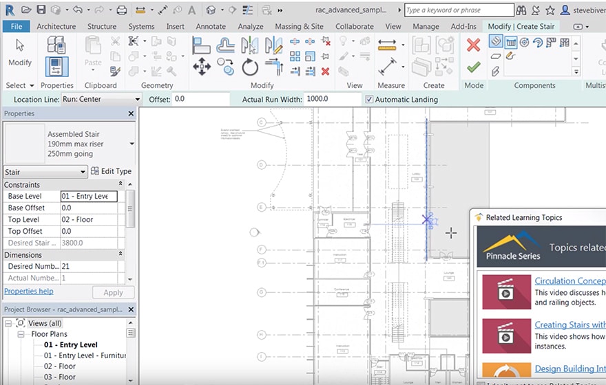Open the File menu tab
This screenshot has height=385, width=606.
point(17,26)
